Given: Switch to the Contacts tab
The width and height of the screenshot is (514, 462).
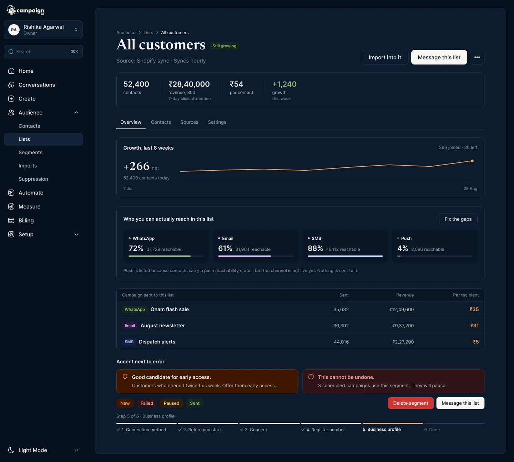Looking at the screenshot, I should (161, 122).
